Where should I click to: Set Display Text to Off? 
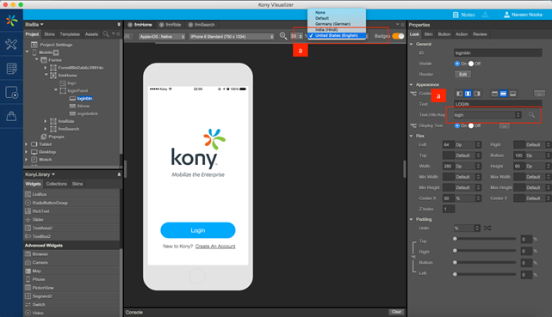coord(471,125)
